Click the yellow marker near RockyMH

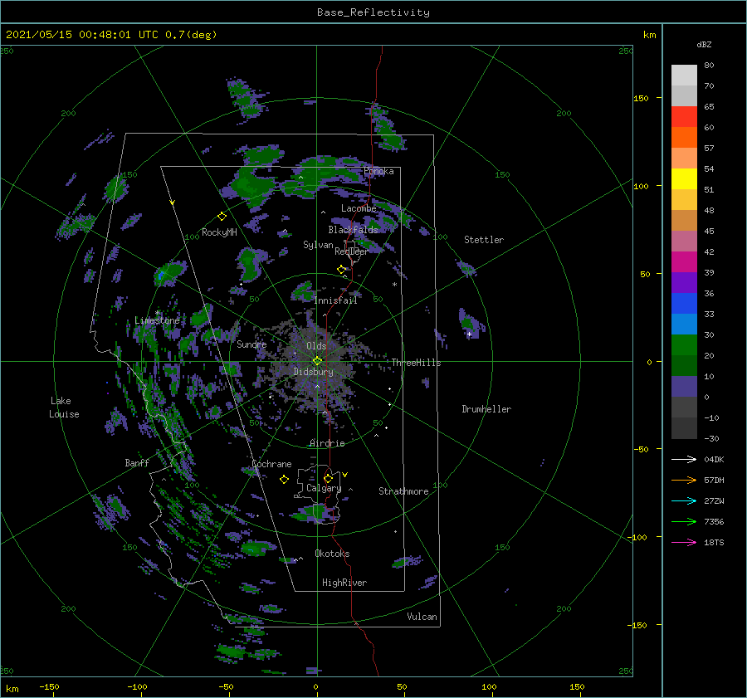pyautogui.click(x=222, y=217)
